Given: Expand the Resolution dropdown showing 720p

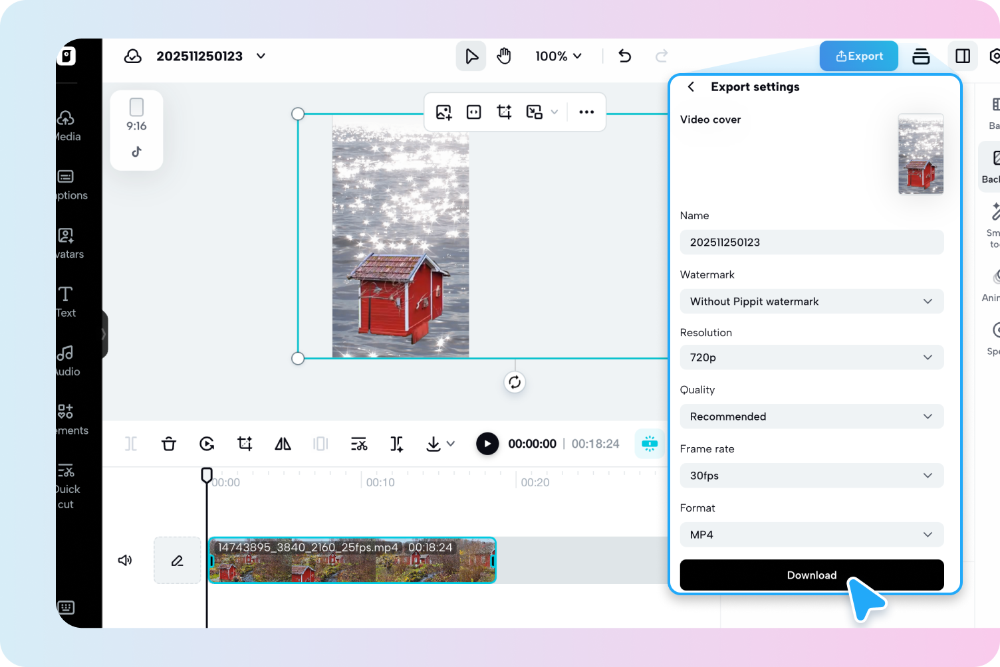Looking at the screenshot, I should (811, 357).
